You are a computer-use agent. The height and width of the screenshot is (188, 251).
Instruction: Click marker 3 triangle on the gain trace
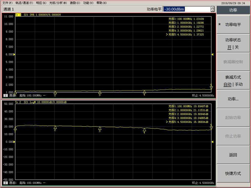[x=100, y=128]
